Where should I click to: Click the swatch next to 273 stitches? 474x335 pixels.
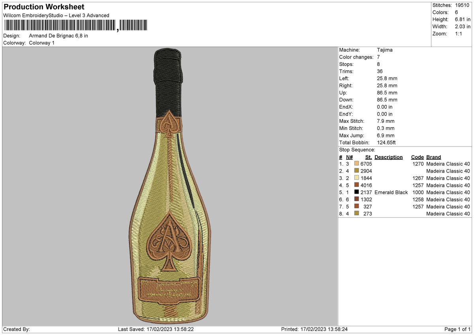tap(357, 214)
